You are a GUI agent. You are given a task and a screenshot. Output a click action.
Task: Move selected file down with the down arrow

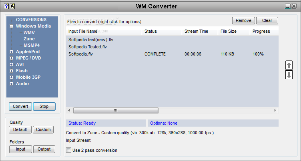[x=289, y=75]
